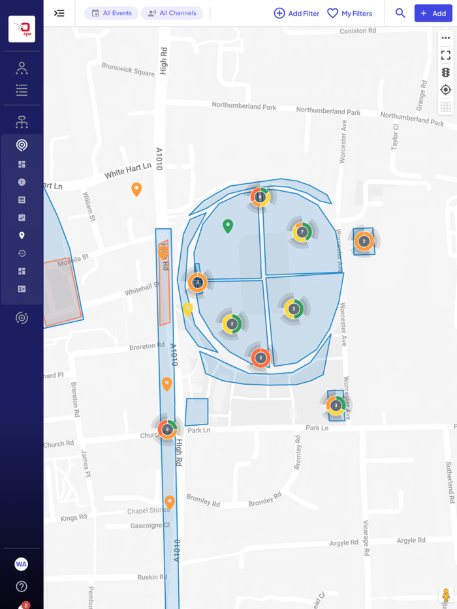This screenshot has width=457, height=609.
Task: Open cluster marker with 8 incidents
Action: pos(168,429)
